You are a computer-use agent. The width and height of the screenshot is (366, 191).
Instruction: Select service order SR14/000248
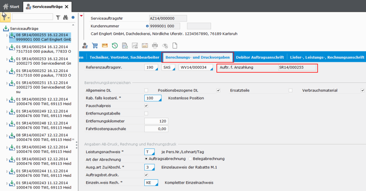click(44, 125)
